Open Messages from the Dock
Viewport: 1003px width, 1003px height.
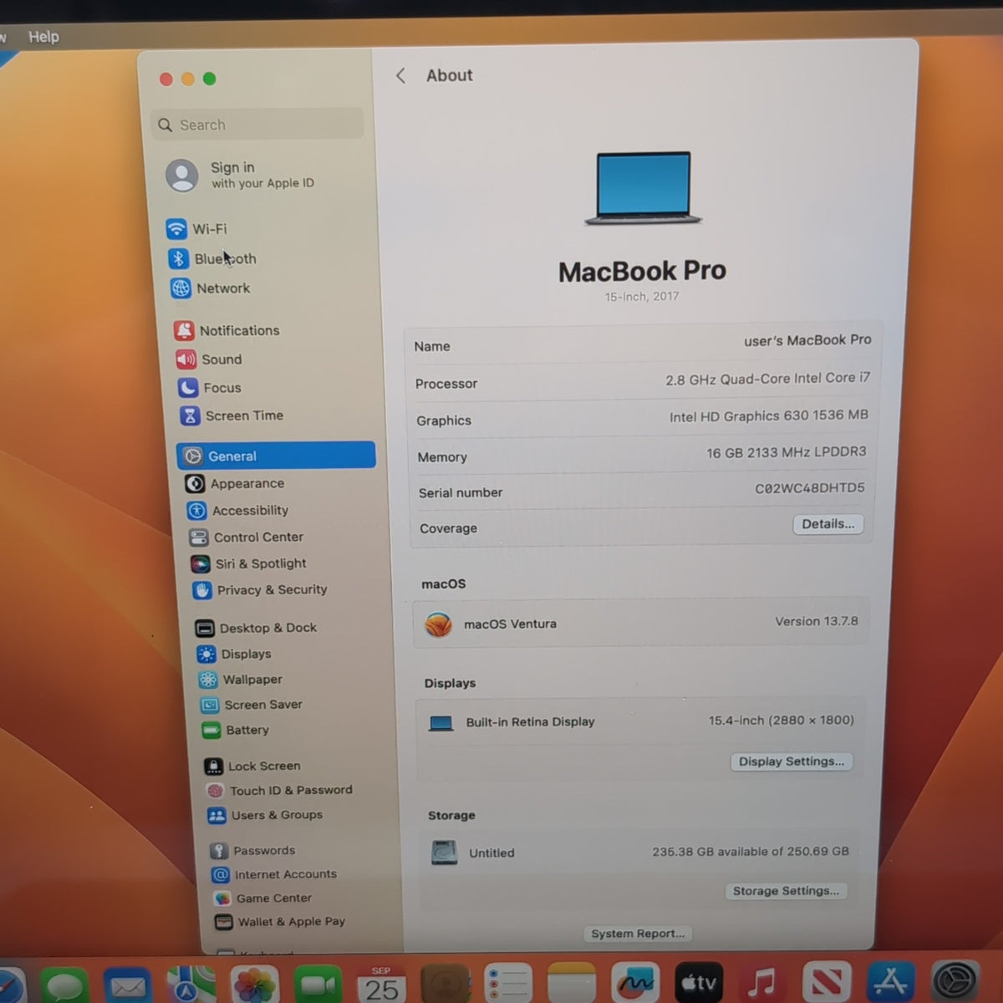(66, 985)
